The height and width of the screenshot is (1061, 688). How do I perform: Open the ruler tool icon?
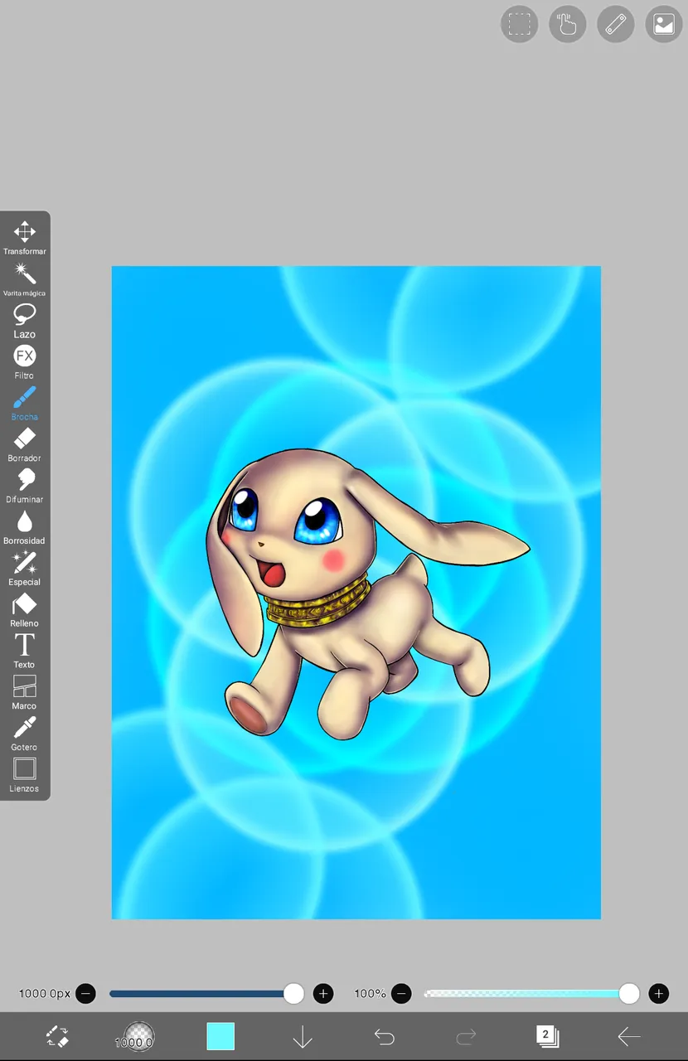(616, 24)
